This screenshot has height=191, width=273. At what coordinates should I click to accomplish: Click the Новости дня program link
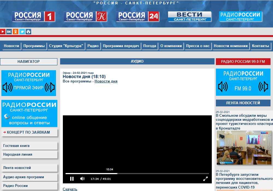pos(106,81)
